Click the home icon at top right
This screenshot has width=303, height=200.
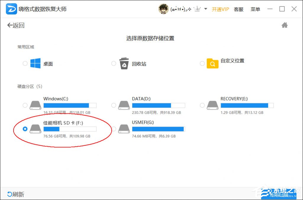tap(284, 25)
